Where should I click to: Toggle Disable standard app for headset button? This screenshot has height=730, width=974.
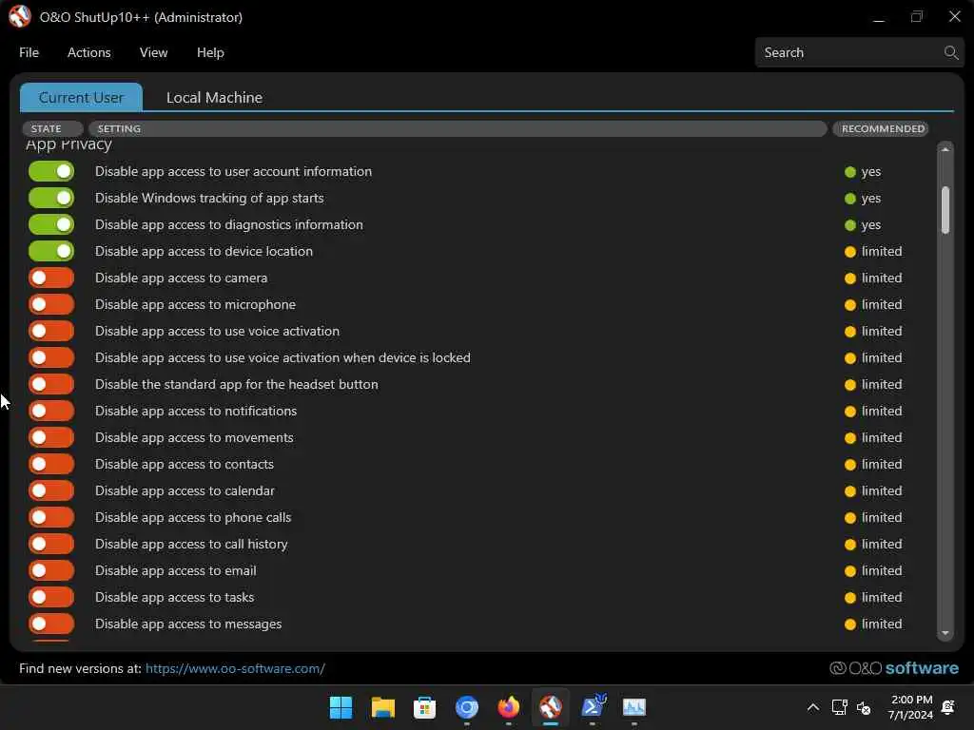(x=51, y=384)
